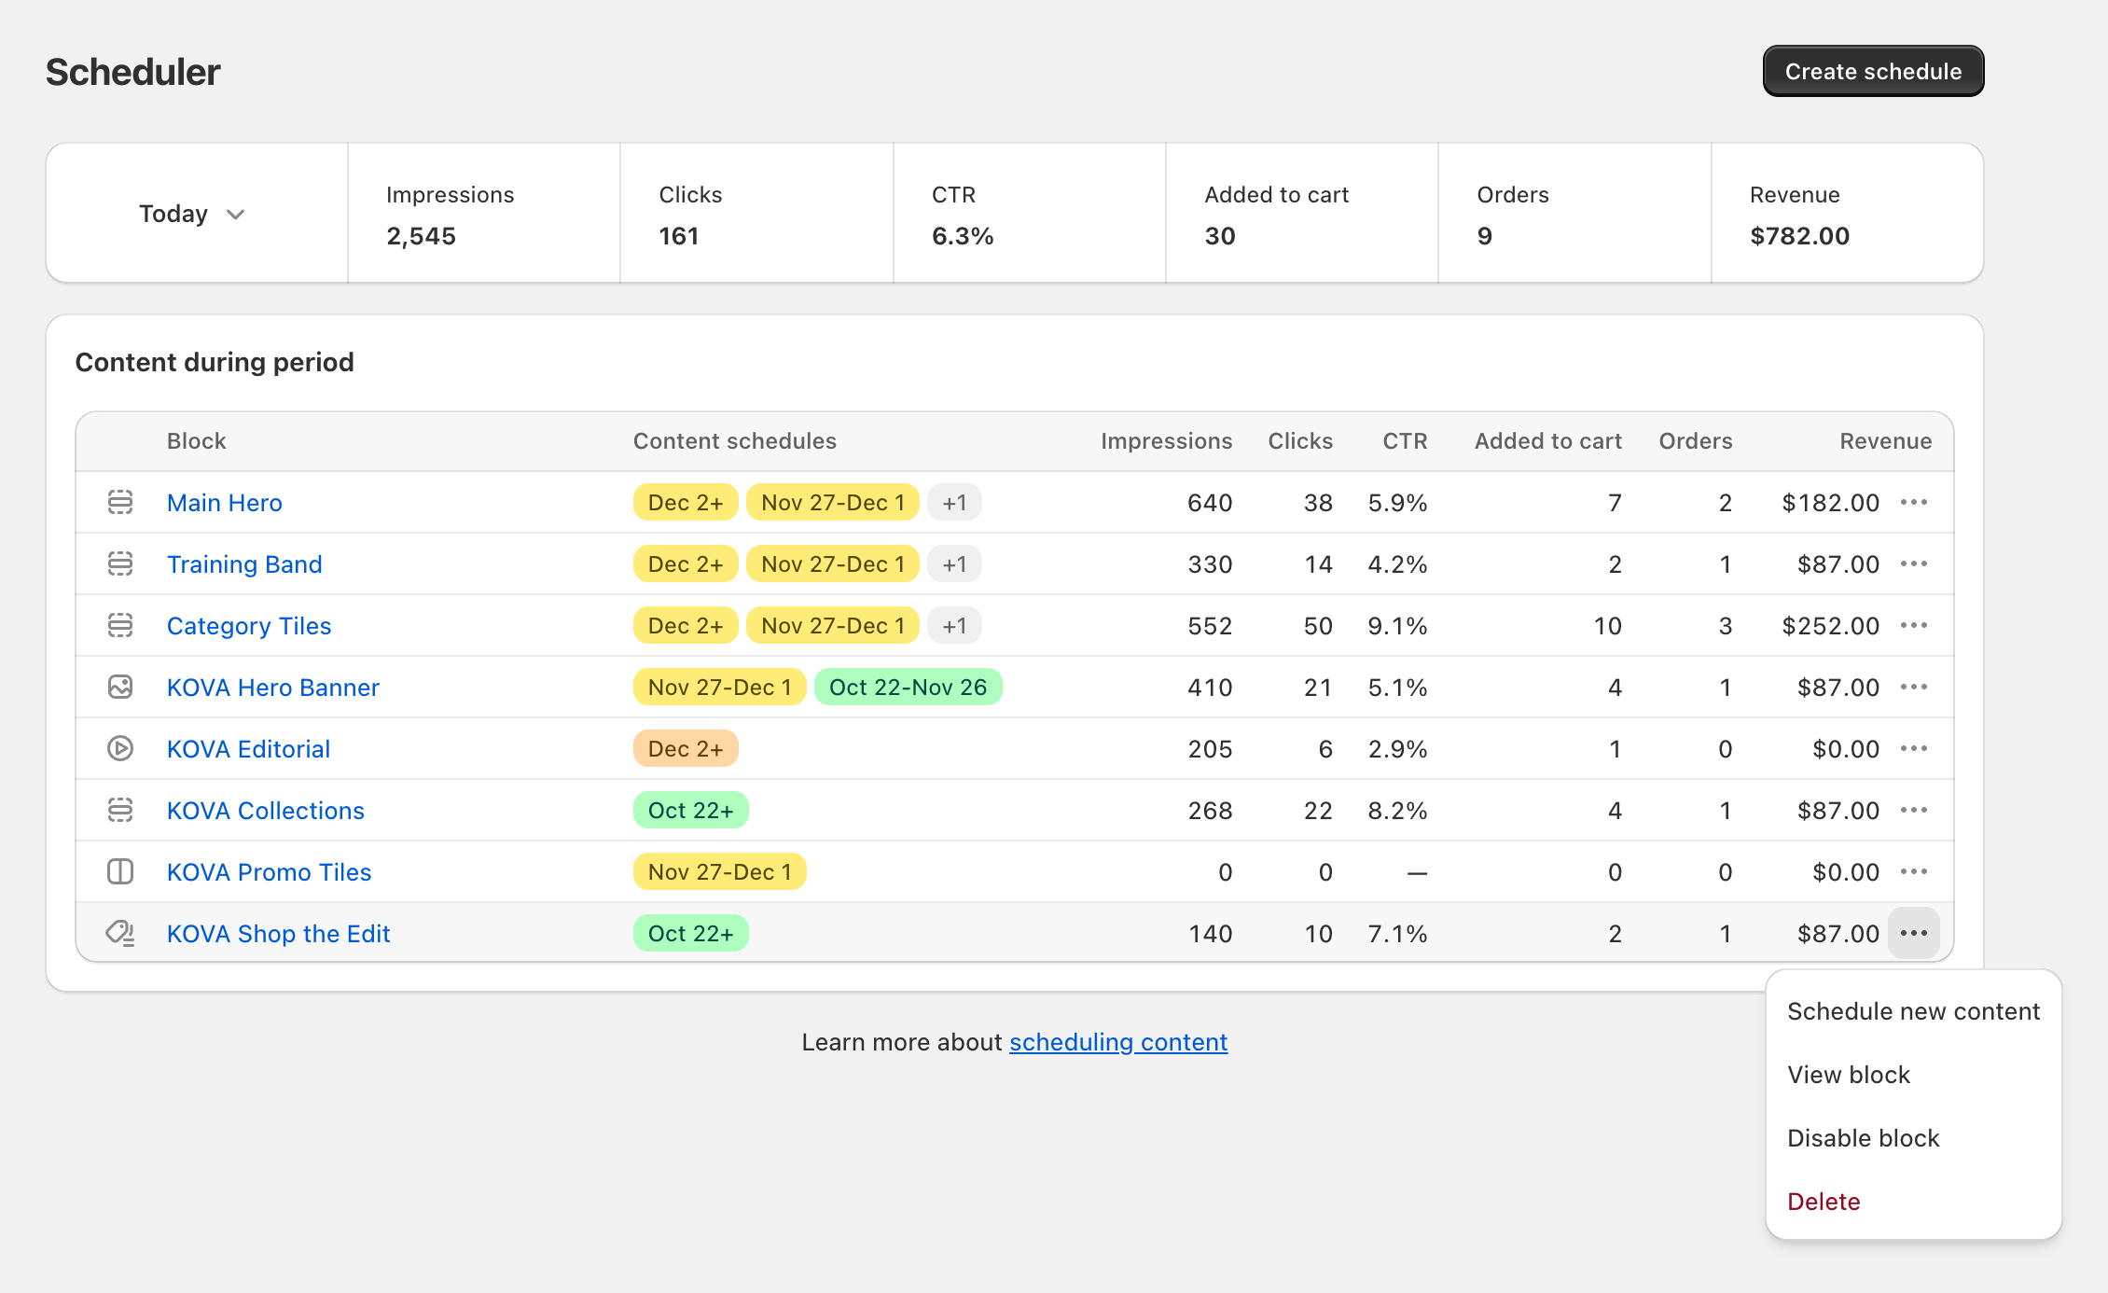2108x1293 pixels.
Task: Click the Nov 27-Dec 1 badge on KOVA Promo Tiles
Action: click(720, 871)
